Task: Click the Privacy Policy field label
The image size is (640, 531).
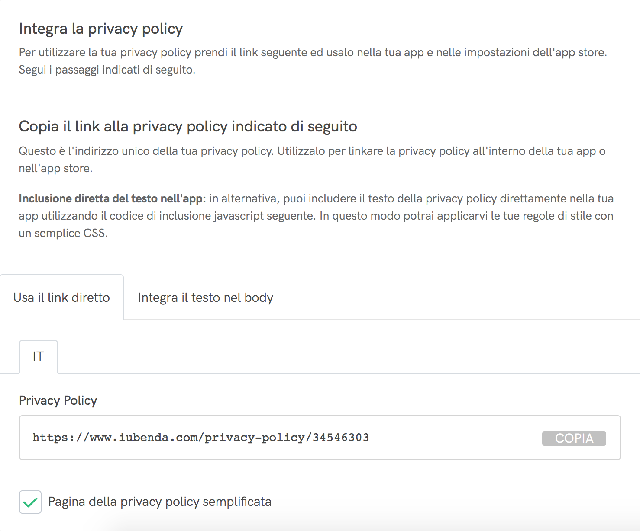Action: point(58,400)
